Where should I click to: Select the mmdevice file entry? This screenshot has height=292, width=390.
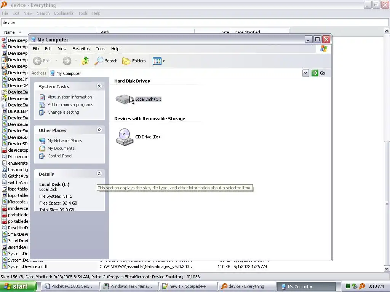(18, 208)
